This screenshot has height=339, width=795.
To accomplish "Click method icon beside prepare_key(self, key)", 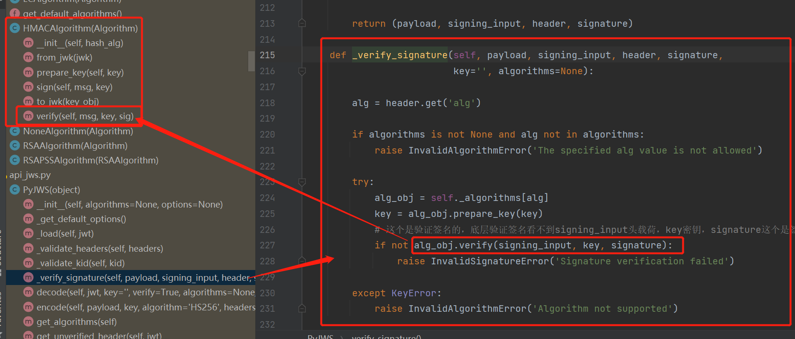I will [28, 72].
